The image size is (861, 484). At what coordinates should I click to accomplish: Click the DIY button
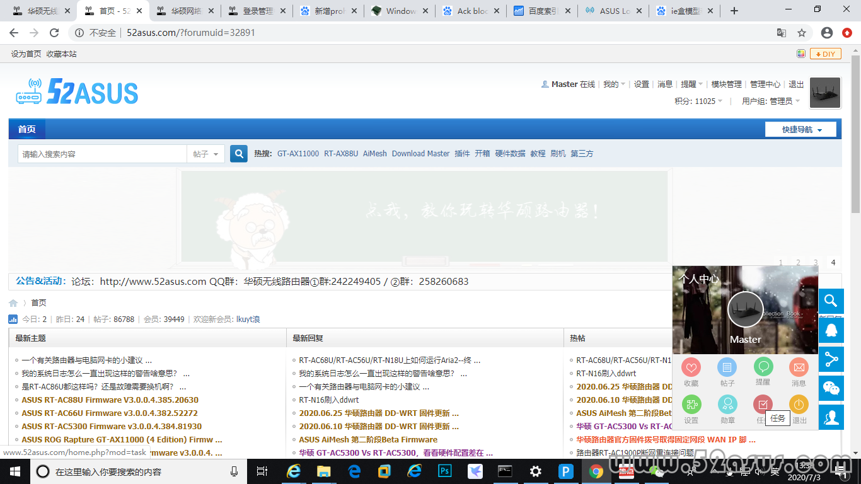point(826,54)
